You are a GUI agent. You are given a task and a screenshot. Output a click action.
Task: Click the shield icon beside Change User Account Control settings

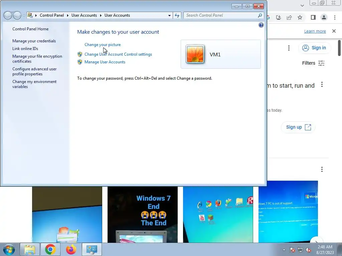pyautogui.click(x=80, y=54)
